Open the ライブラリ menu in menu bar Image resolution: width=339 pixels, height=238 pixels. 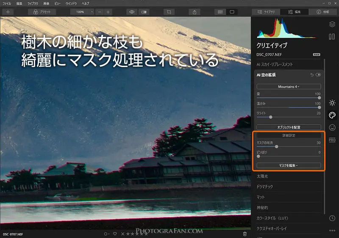tap(33, 3)
